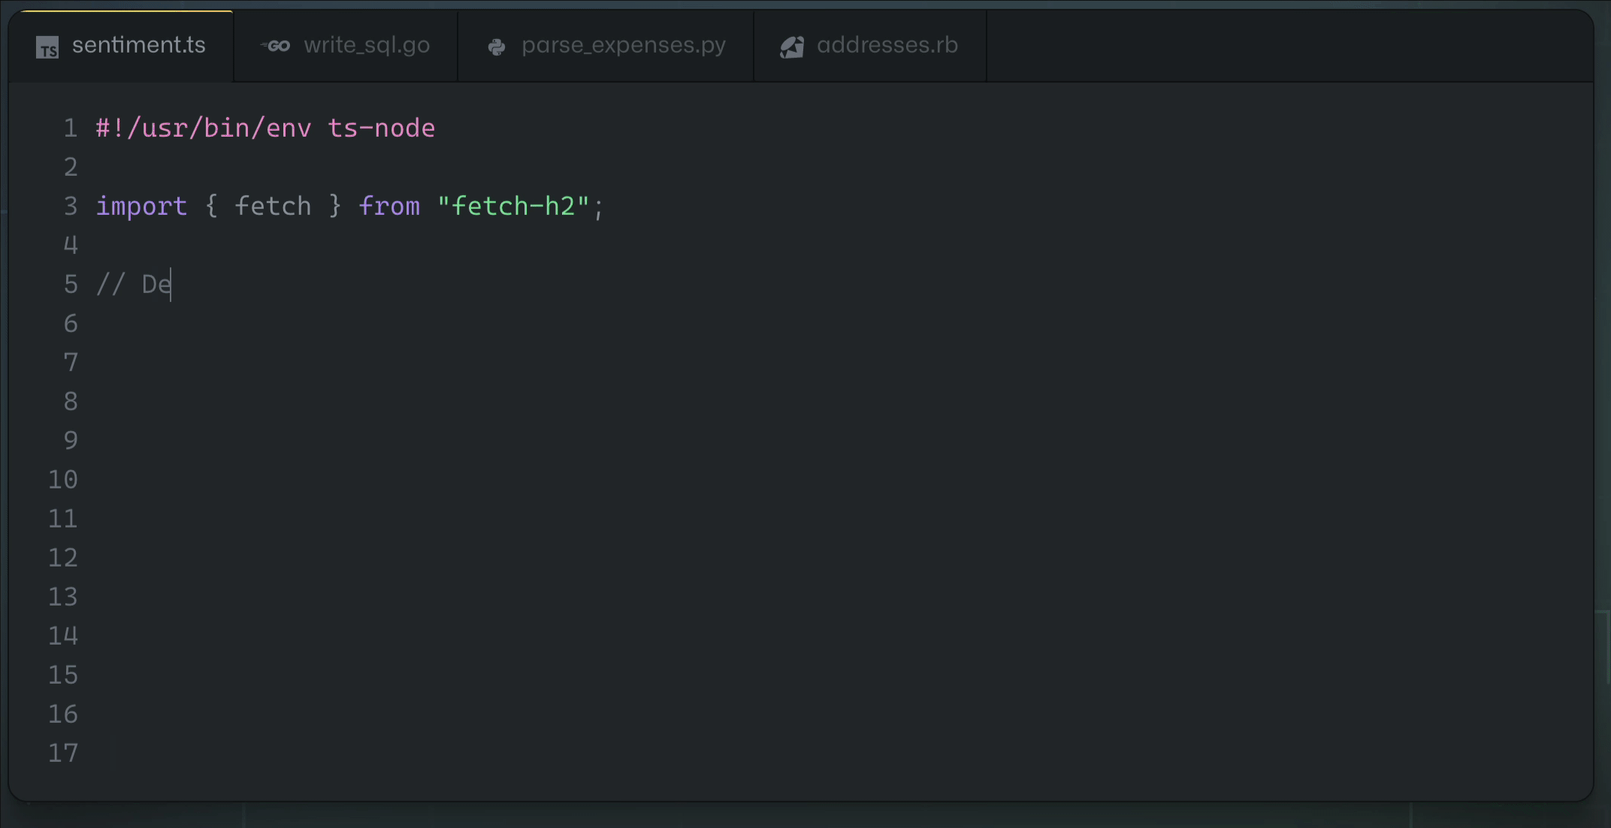Click line number 3 in the gutter
1611x828 pixels.
(x=70, y=206)
